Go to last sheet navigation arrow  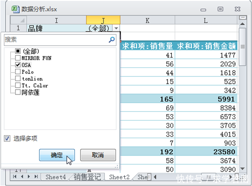pyautogui.click(x=36, y=177)
